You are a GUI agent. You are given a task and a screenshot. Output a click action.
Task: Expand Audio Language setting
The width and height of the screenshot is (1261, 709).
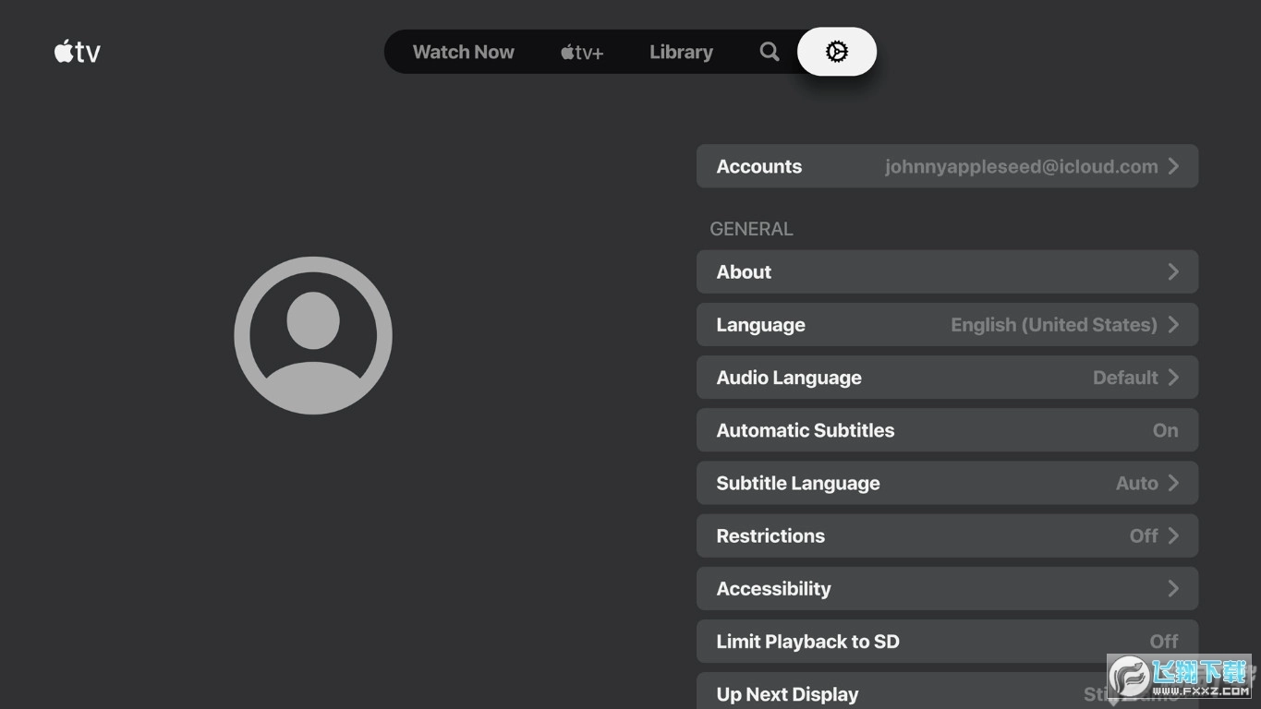[x=947, y=378]
